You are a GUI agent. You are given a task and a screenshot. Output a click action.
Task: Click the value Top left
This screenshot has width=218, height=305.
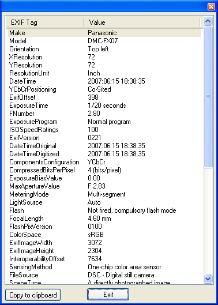click(x=98, y=49)
